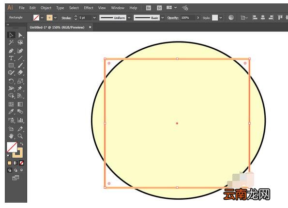Select the Paintbrush tool
288x208 pixels.
click(x=20, y=65)
